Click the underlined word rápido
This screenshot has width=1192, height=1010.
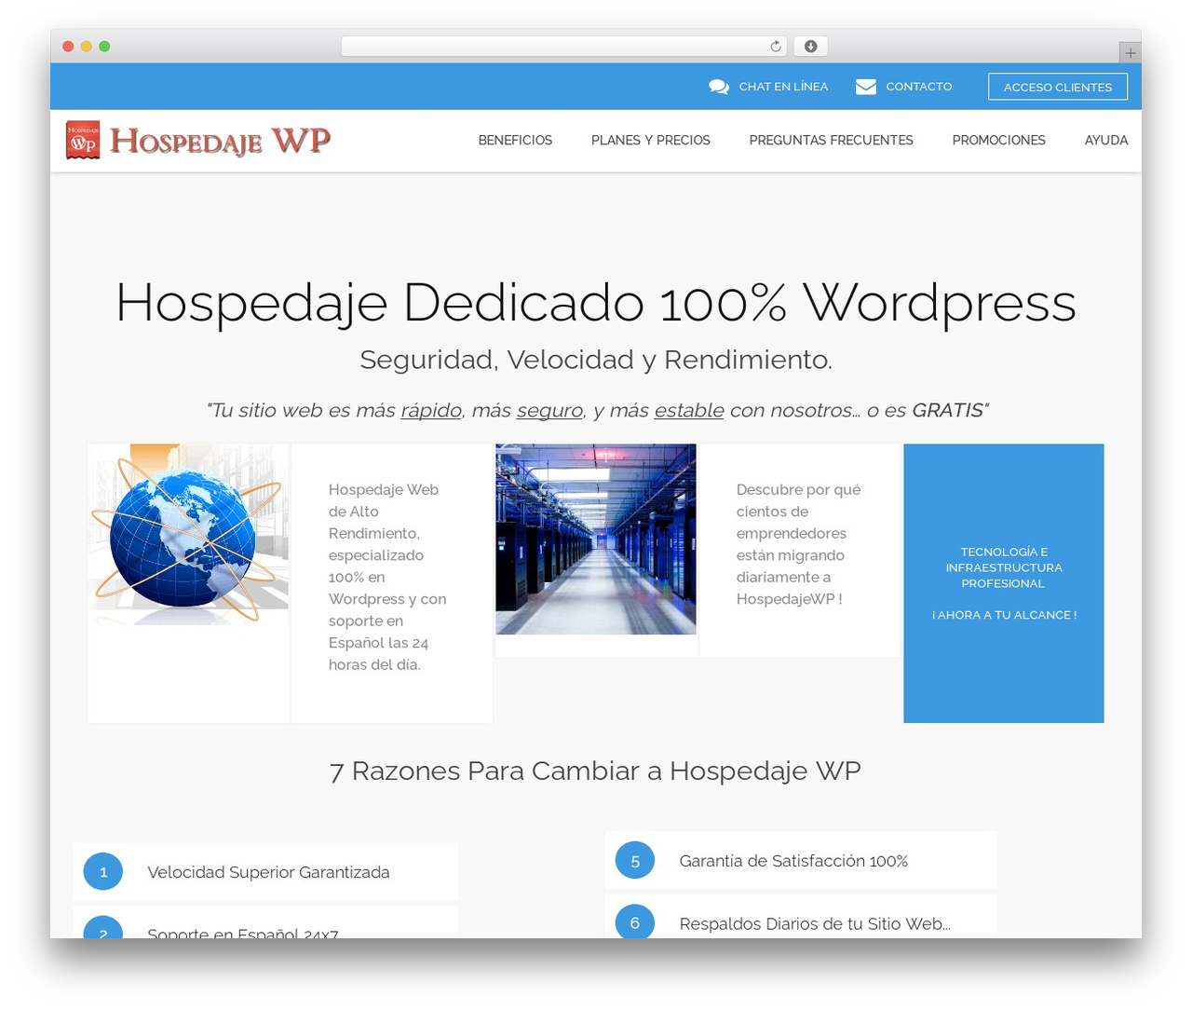[431, 410]
